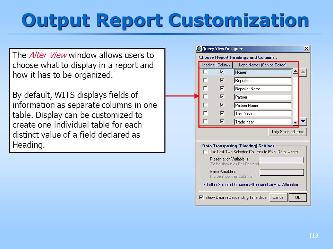Toggle Heading checkbox for Partner Name
Screen dimensions: 333x249
[205, 105]
